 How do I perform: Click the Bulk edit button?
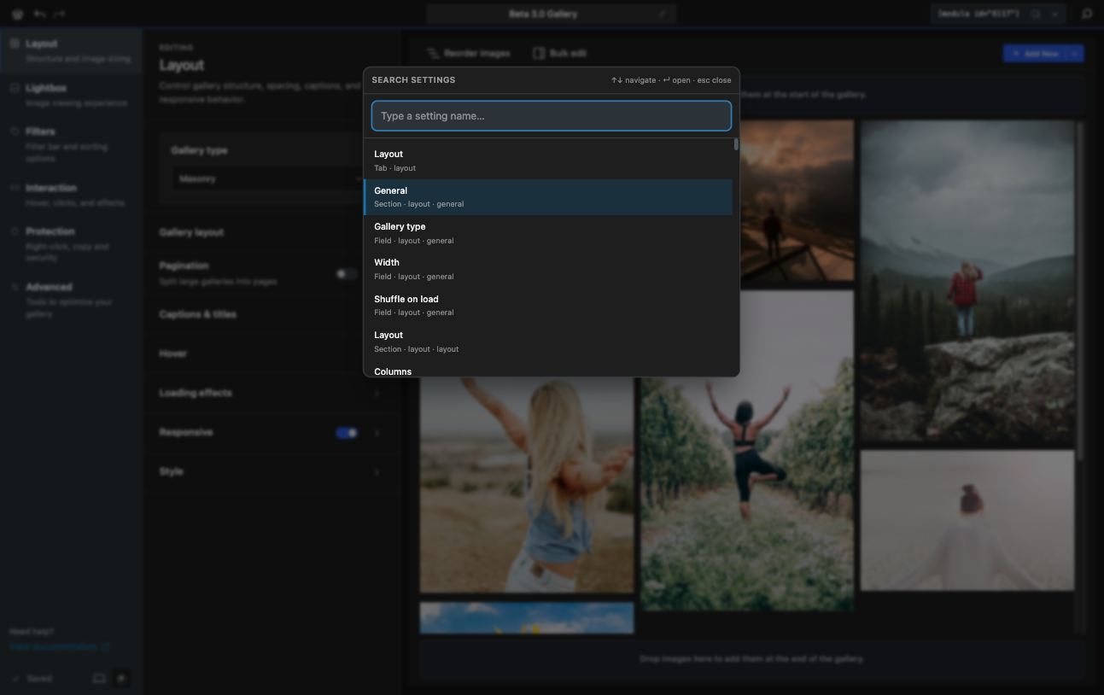pos(560,53)
